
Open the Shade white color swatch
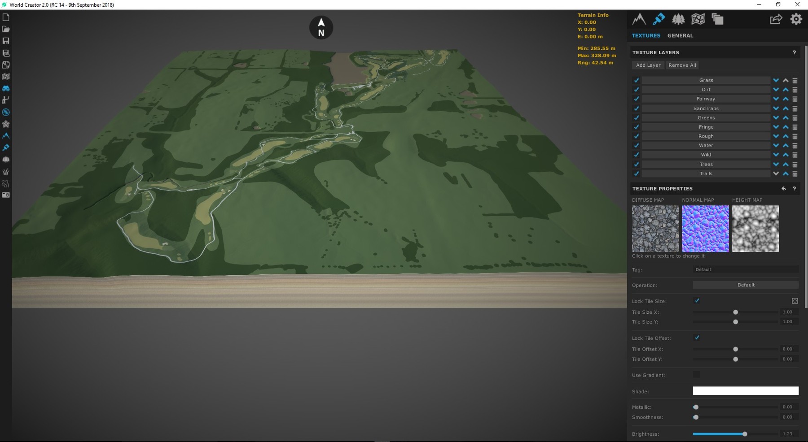(x=746, y=391)
